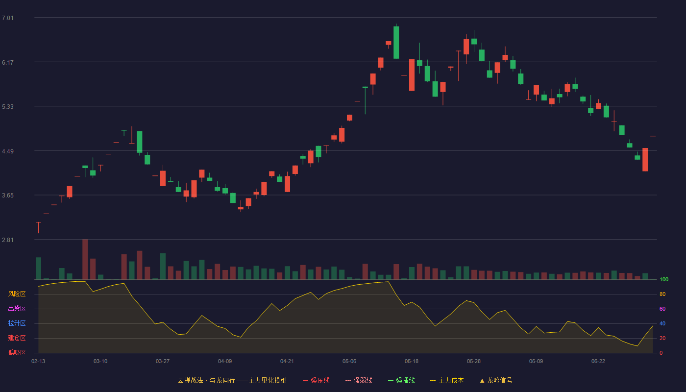Toggle the 强撑线 legend entry

pos(401,380)
